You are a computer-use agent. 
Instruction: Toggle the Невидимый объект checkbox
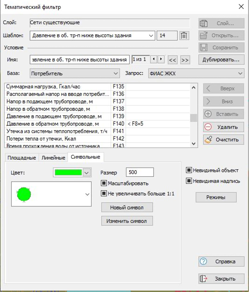click(x=189, y=171)
